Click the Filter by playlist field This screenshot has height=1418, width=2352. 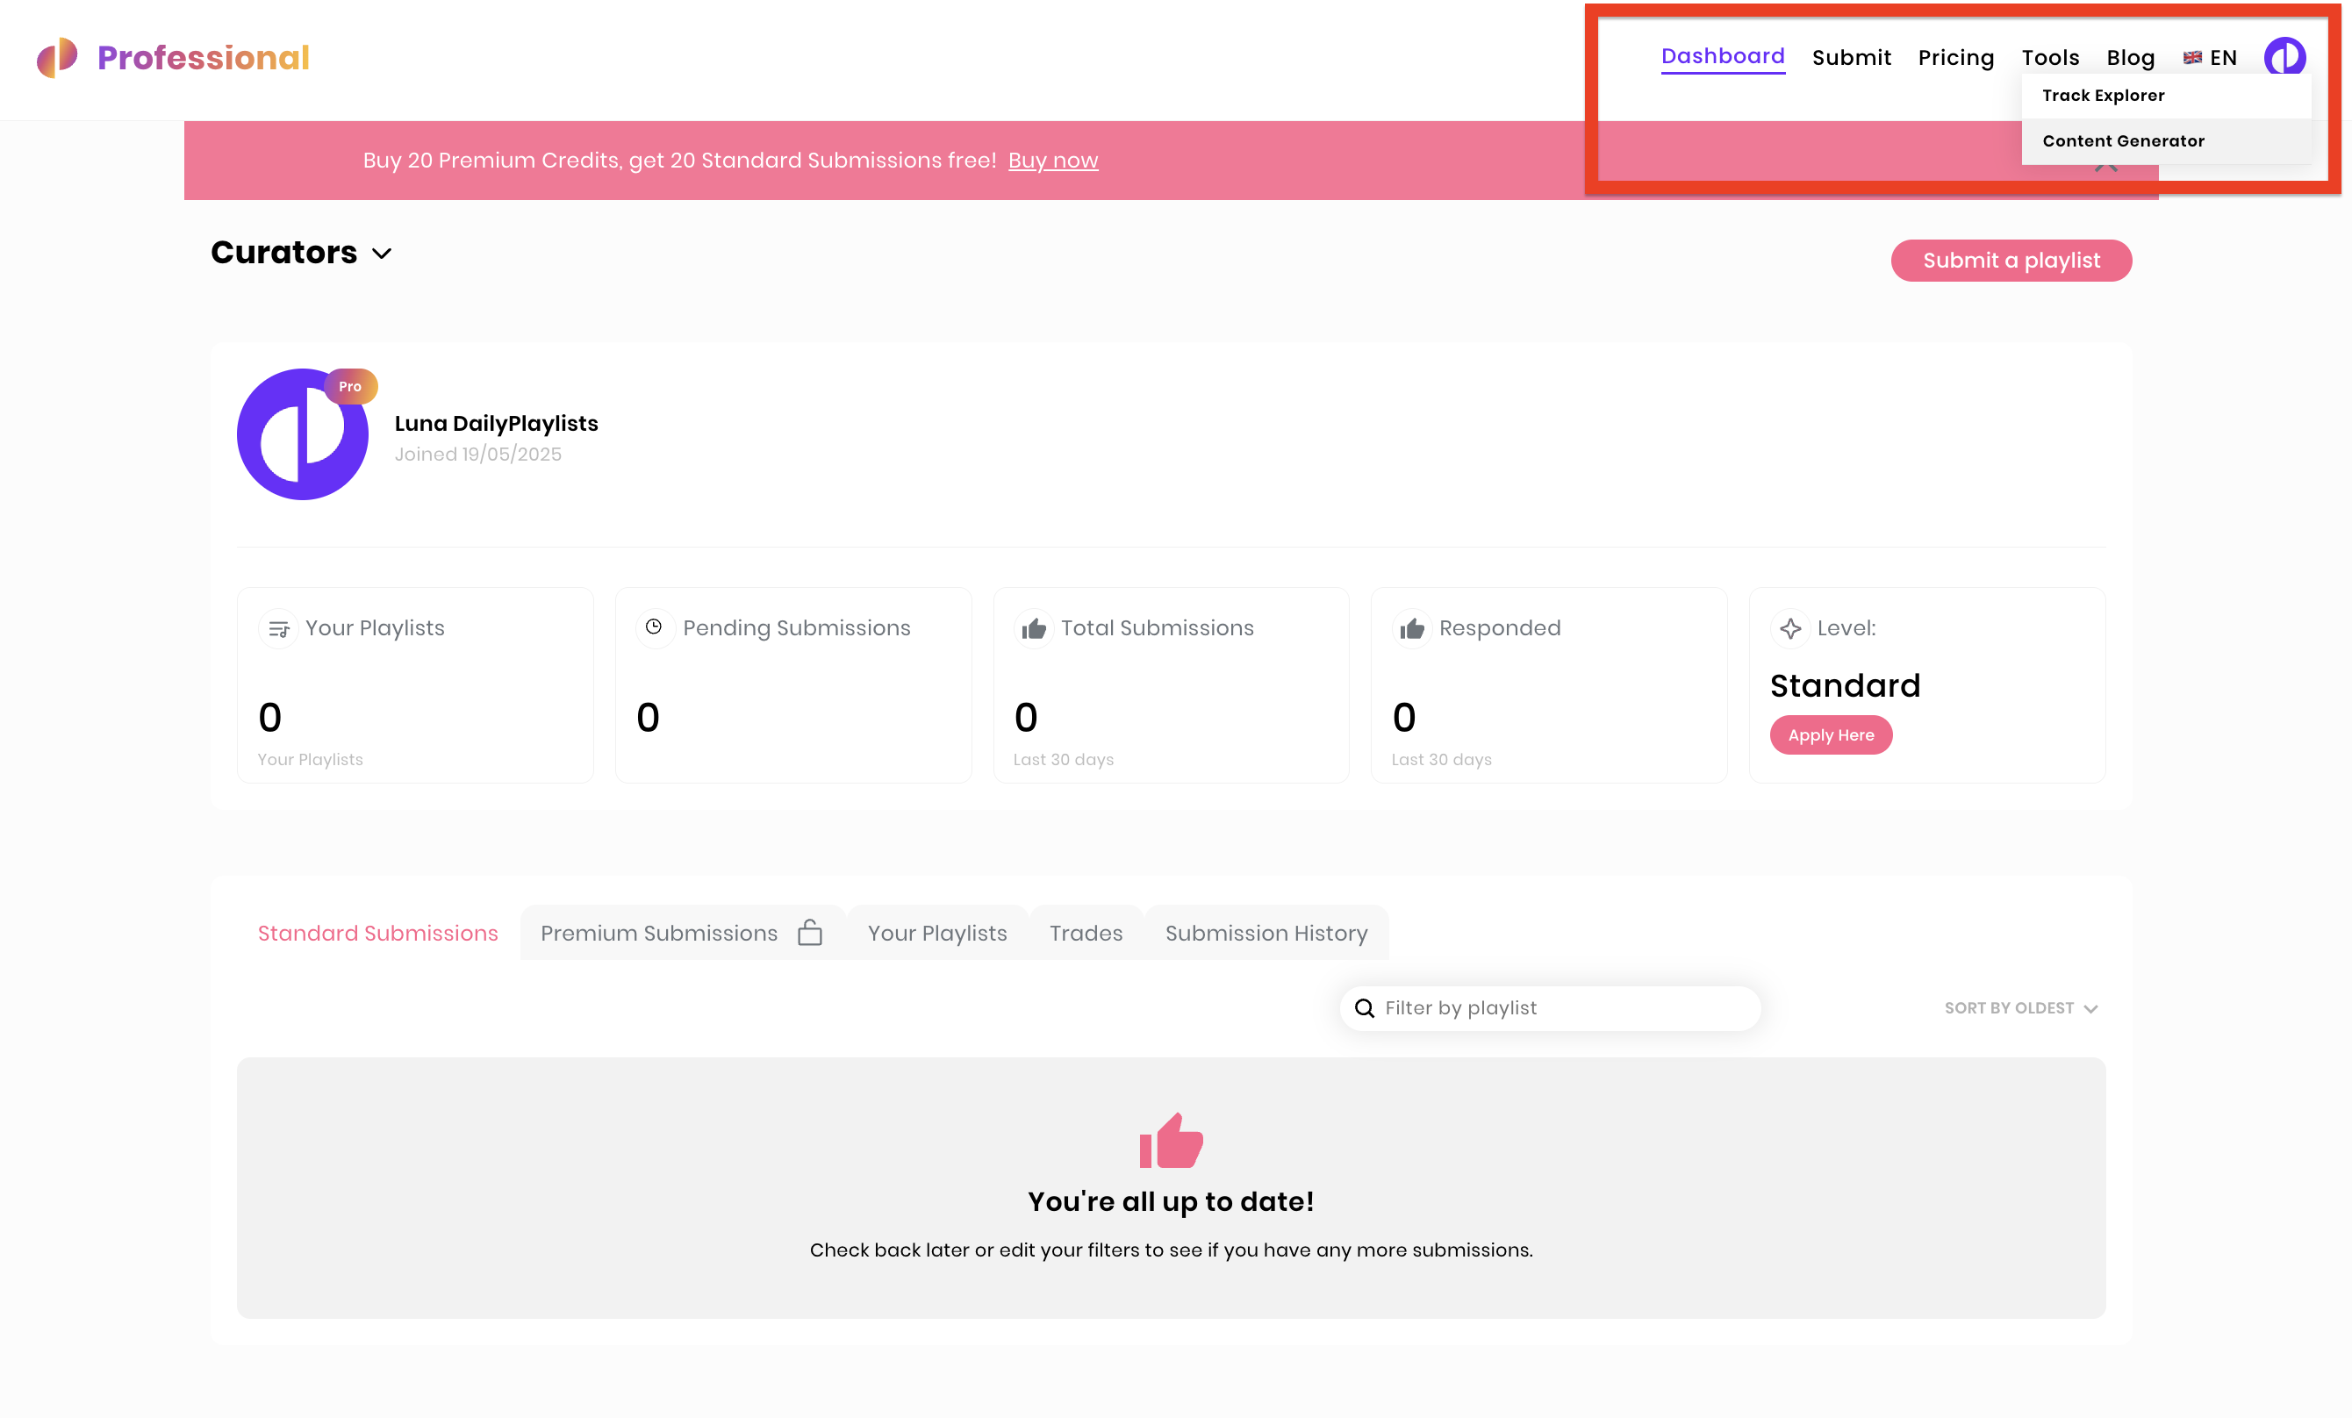(x=1549, y=1007)
